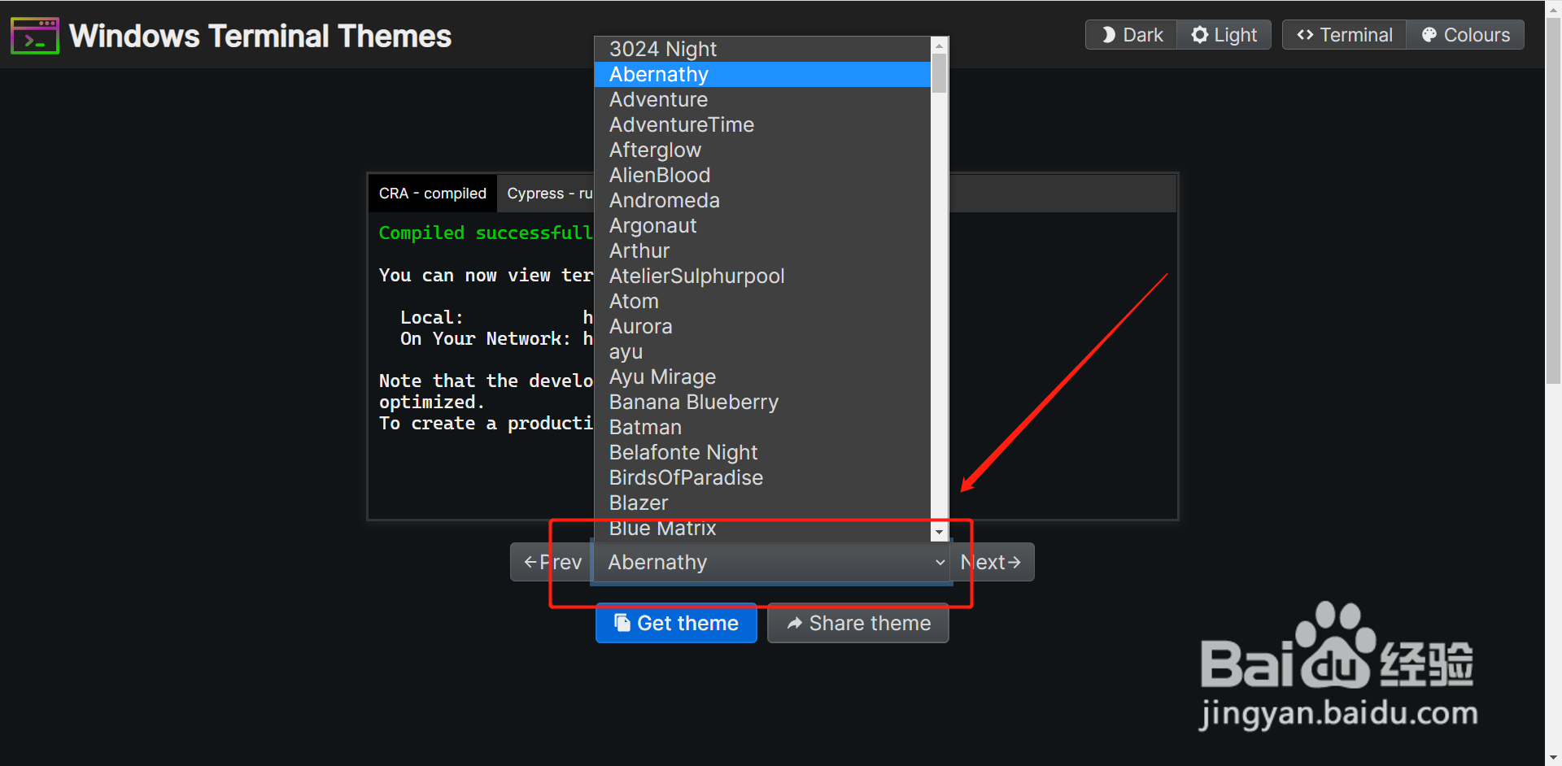Select Ayu Mirage from the theme list

pyautogui.click(x=662, y=376)
